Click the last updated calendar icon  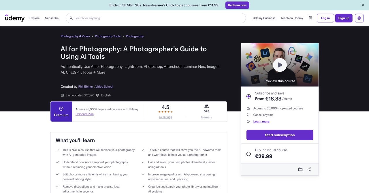pyautogui.click(x=62, y=95)
